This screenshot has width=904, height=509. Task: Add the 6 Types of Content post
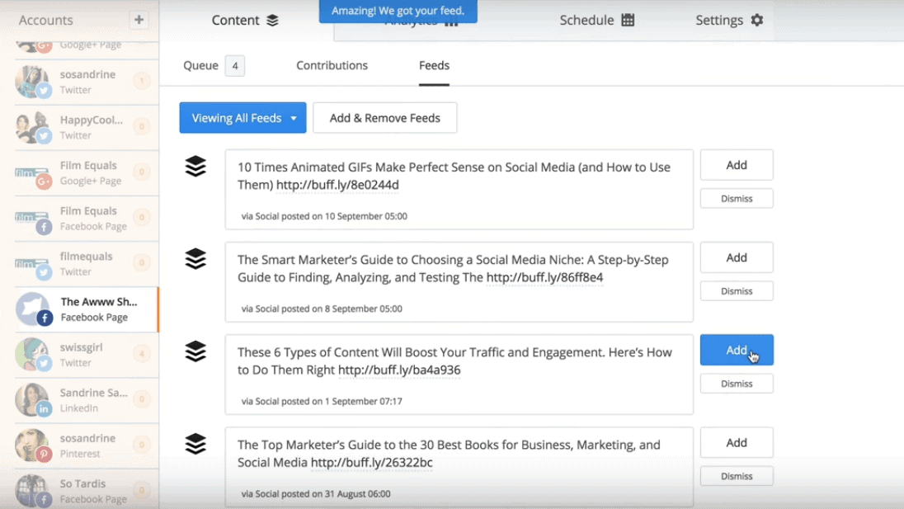point(737,350)
